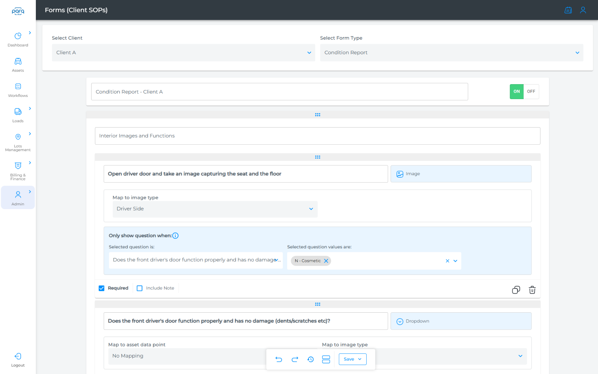
Task: Expand the selected question values dropdown arrow
Action: [455, 261]
